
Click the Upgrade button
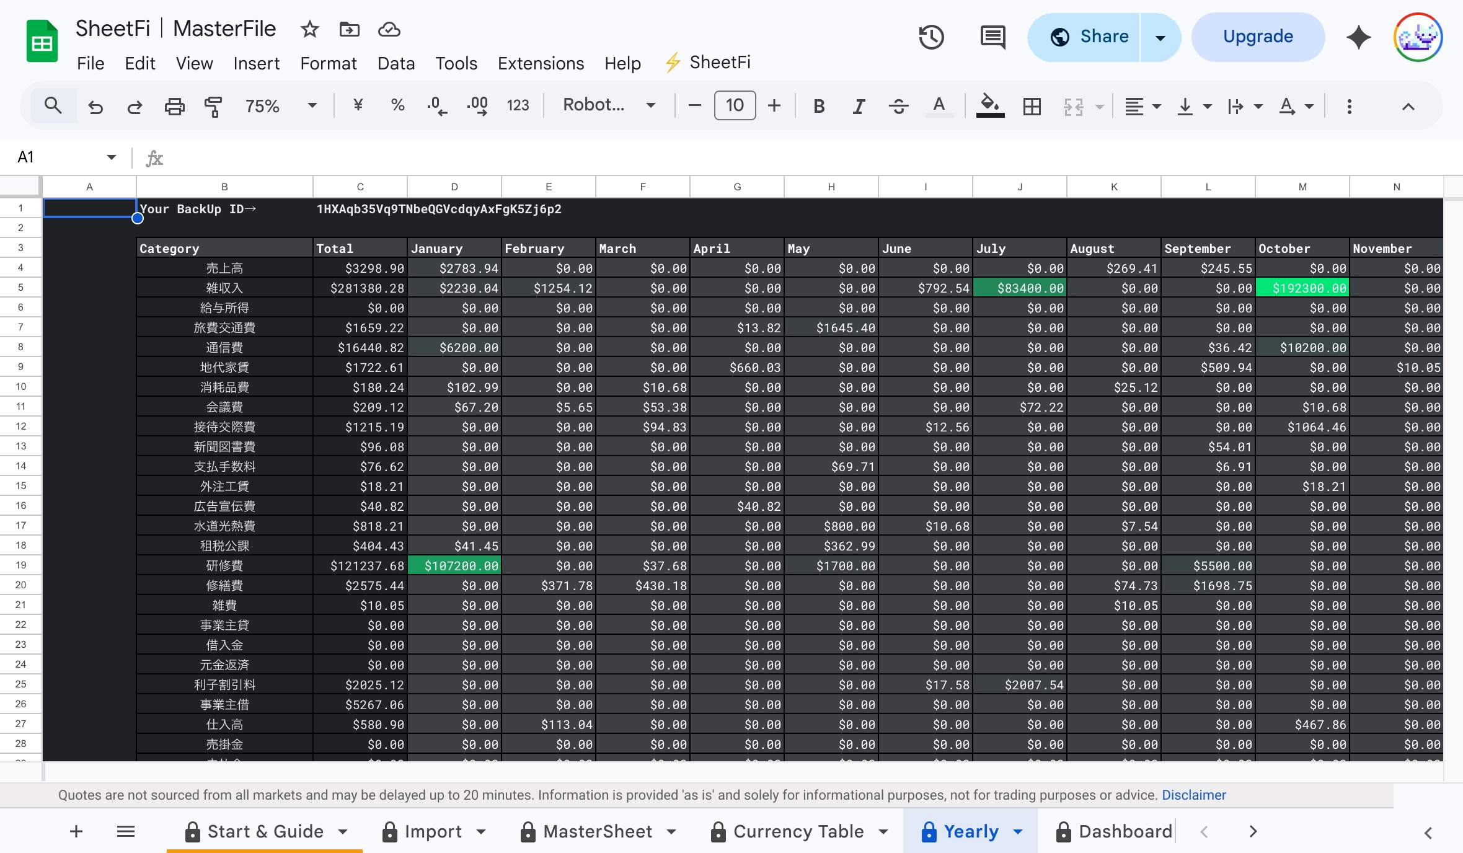pyautogui.click(x=1258, y=37)
